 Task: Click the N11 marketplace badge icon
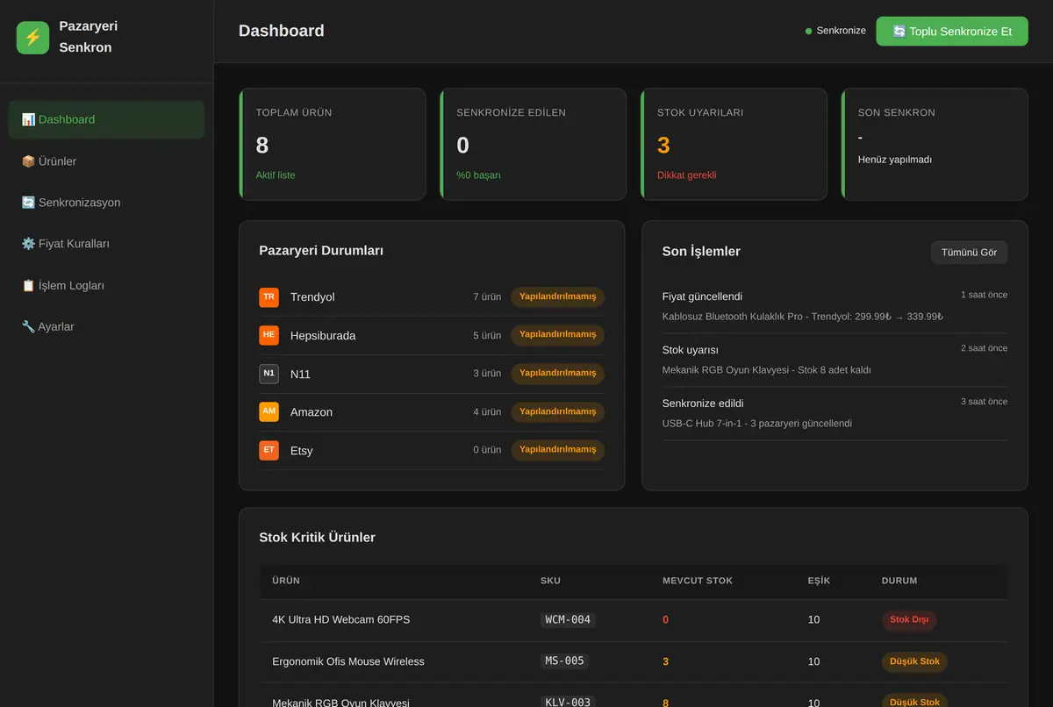[x=269, y=374]
